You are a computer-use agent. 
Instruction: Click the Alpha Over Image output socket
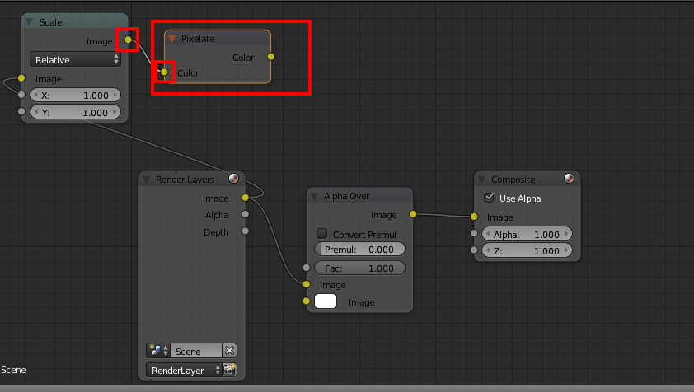click(x=413, y=214)
